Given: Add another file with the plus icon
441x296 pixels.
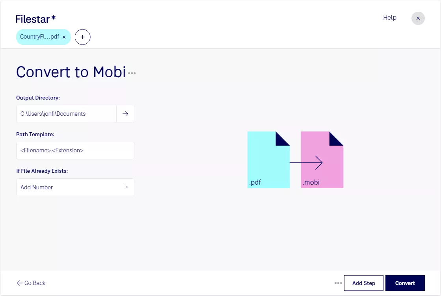Looking at the screenshot, I should tap(82, 37).
